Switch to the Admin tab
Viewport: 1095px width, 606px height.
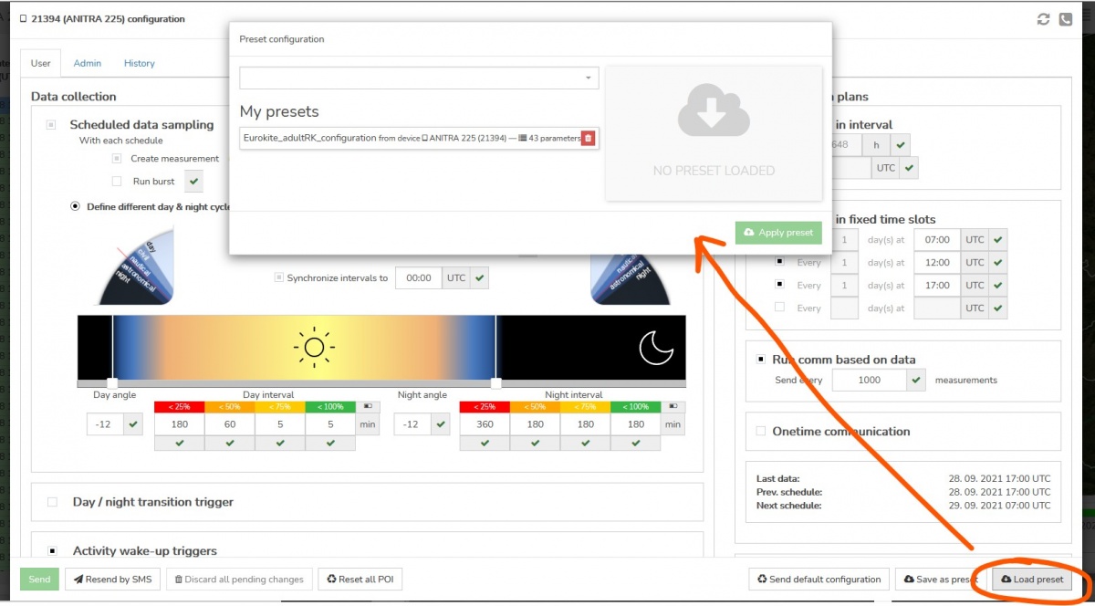tap(88, 63)
